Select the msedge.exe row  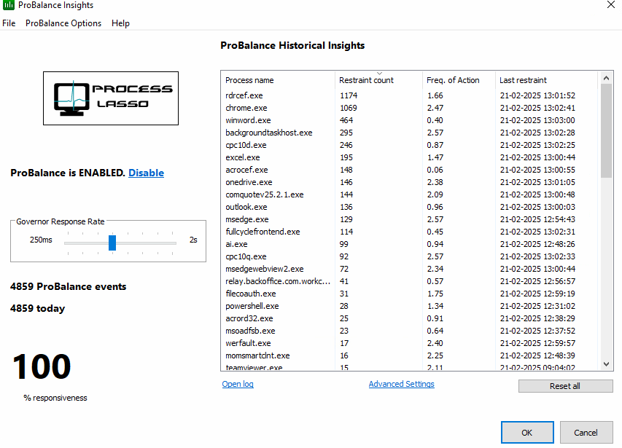tap(408, 219)
